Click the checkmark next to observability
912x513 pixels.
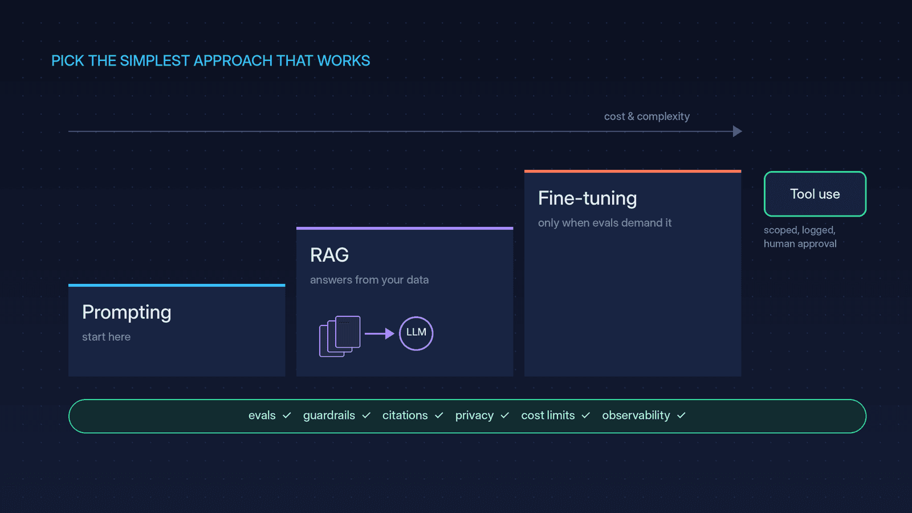681,416
